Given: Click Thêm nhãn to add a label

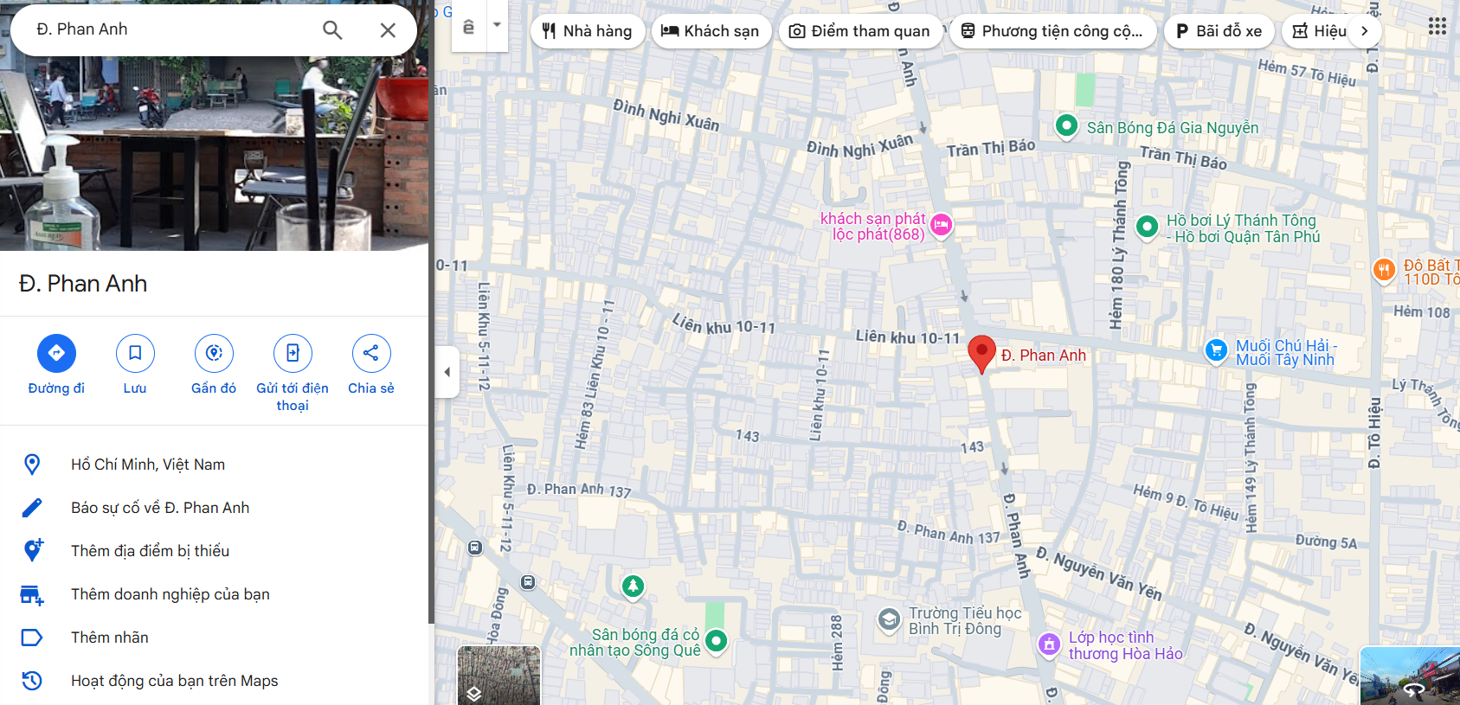Looking at the screenshot, I should (x=215, y=638).
